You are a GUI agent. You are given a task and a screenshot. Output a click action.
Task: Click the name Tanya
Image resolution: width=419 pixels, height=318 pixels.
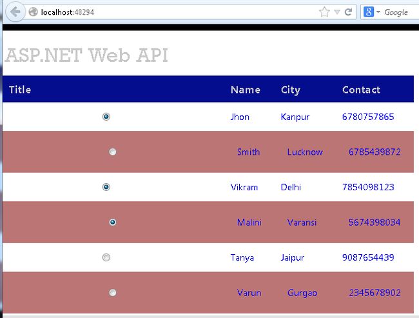coord(242,258)
